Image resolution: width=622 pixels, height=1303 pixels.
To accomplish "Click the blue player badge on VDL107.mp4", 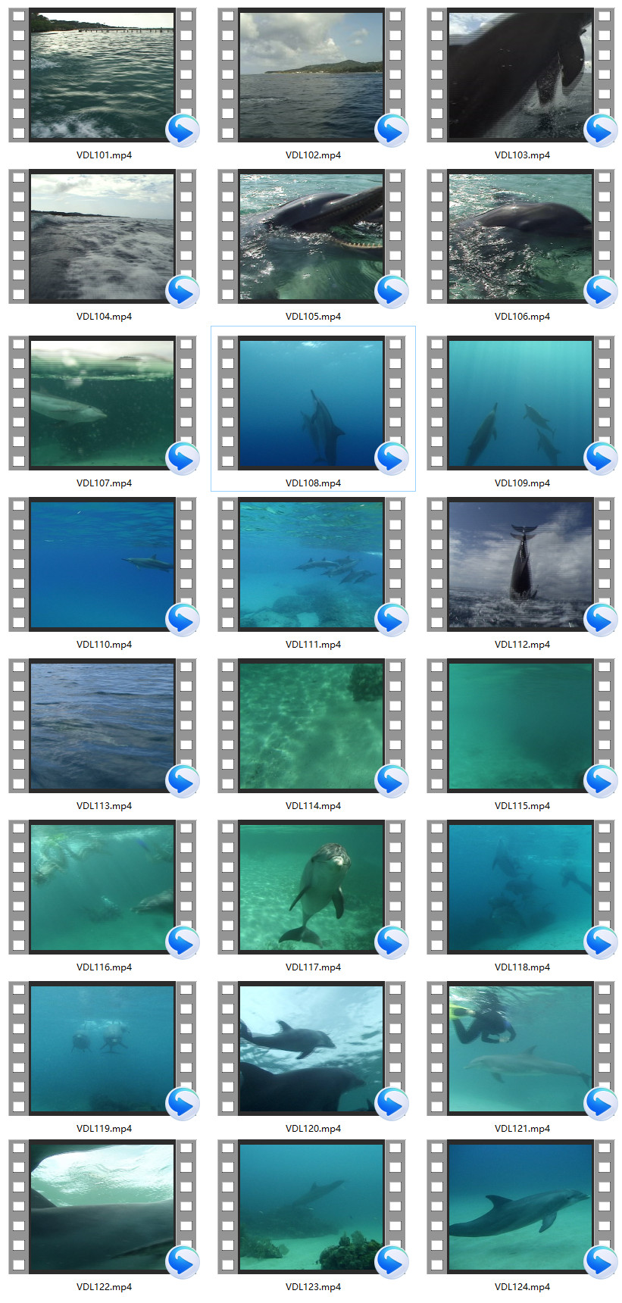I will [x=183, y=458].
